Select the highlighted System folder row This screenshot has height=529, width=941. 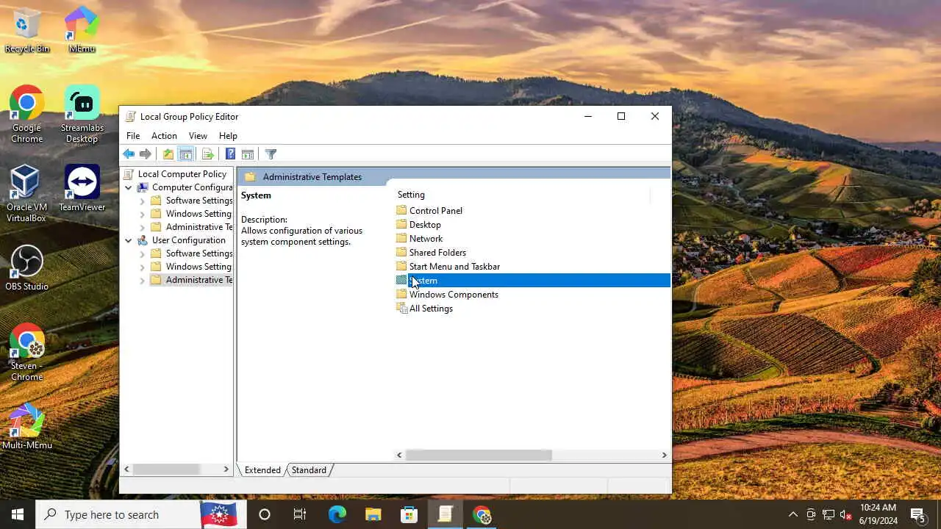(533, 281)
